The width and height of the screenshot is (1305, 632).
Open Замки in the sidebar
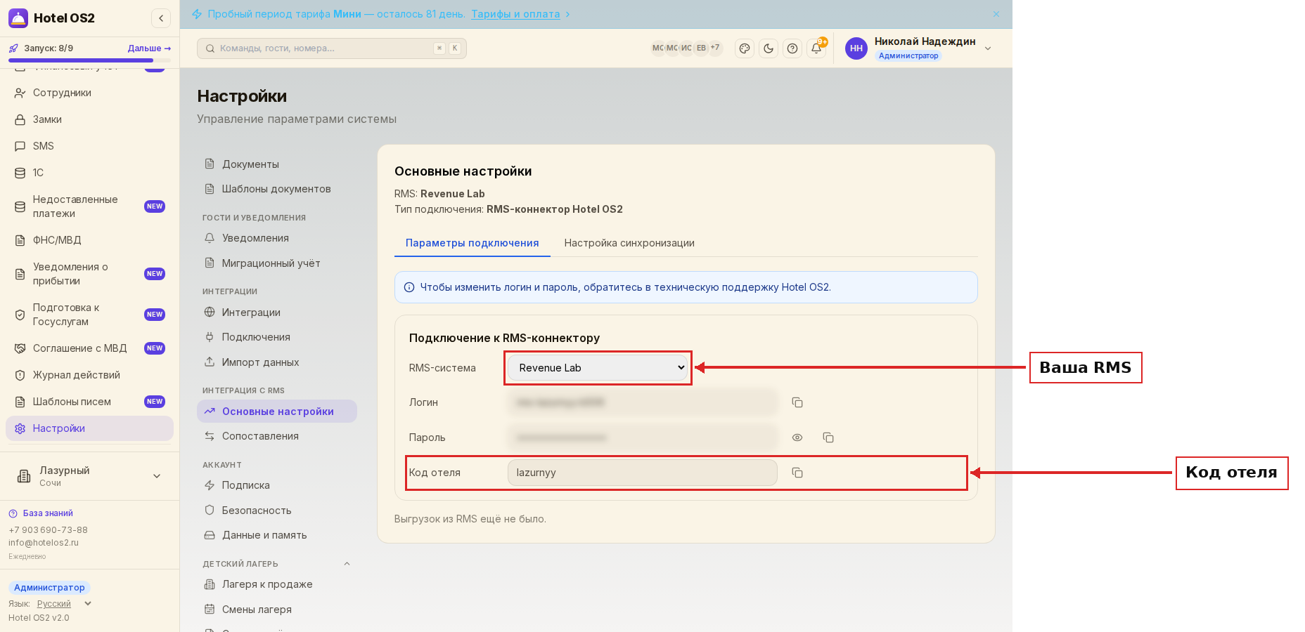[89, 119]
